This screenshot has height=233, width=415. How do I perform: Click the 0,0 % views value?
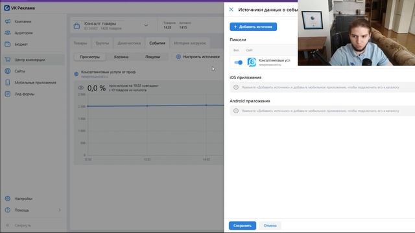click(97, 88)
